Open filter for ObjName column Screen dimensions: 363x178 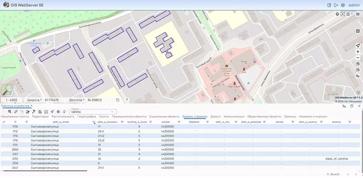click(207, 122)
